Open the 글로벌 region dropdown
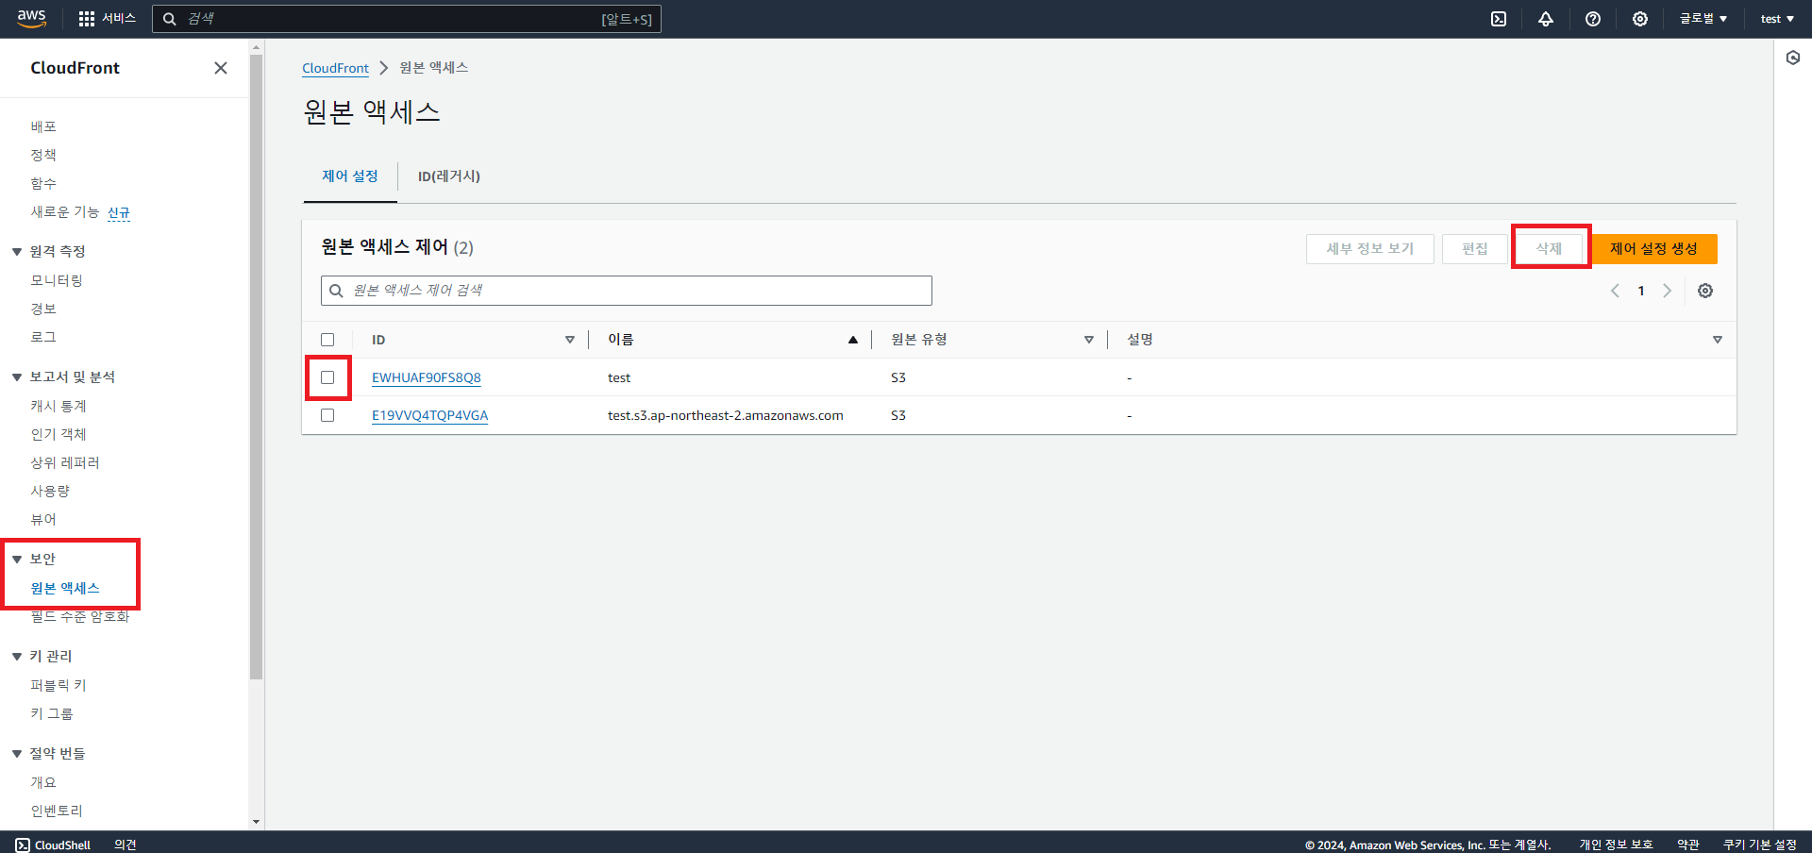 [1703, 19]
